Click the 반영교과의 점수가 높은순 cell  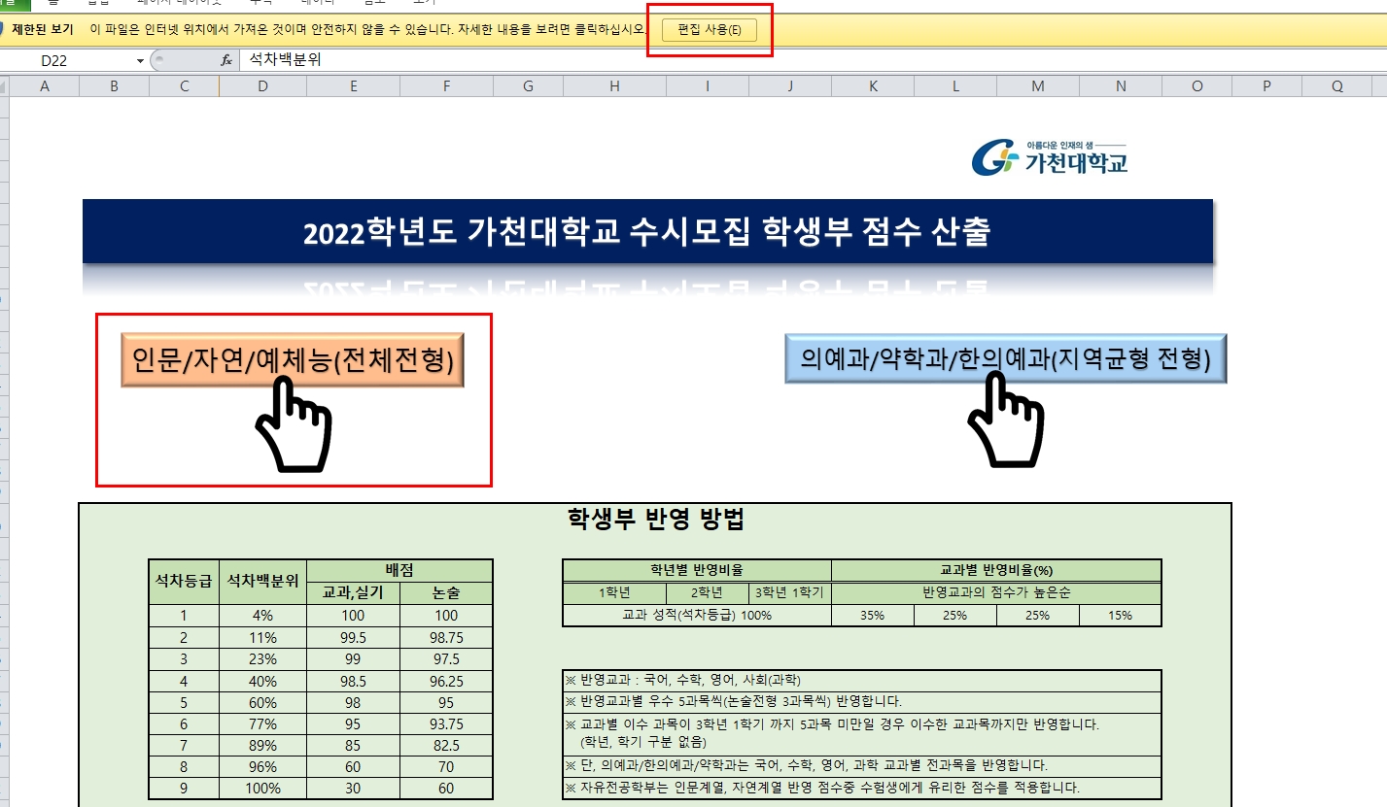(996, 592)
